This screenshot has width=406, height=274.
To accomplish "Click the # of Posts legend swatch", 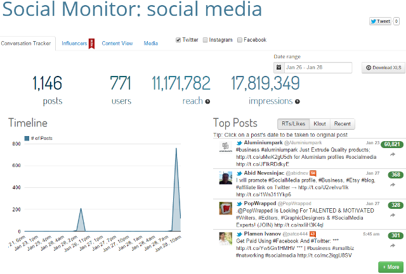I will tap(27, 138).
